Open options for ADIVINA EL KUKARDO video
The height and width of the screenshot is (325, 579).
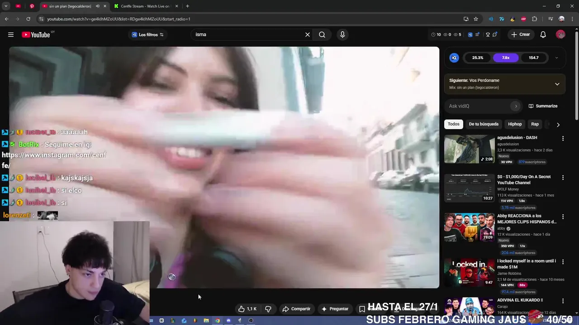point(563,301)
